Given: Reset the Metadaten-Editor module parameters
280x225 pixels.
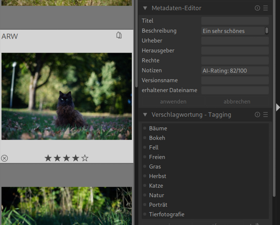Looking at the screenshot, I should coord(257,8).
